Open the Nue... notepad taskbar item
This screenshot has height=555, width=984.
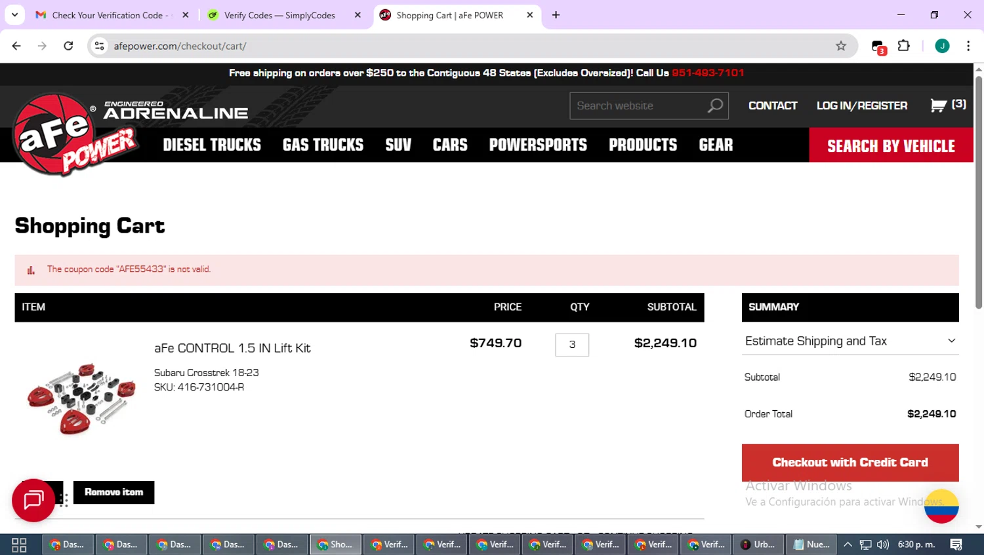pos(811,545)
